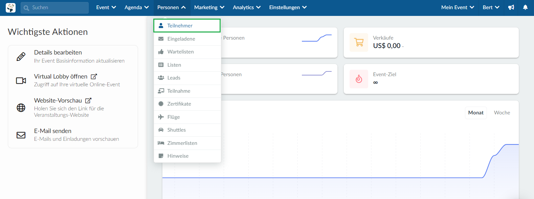Click the Wichtigste Aktionen heading
This screenshot has width=534, height=199.
48,32
